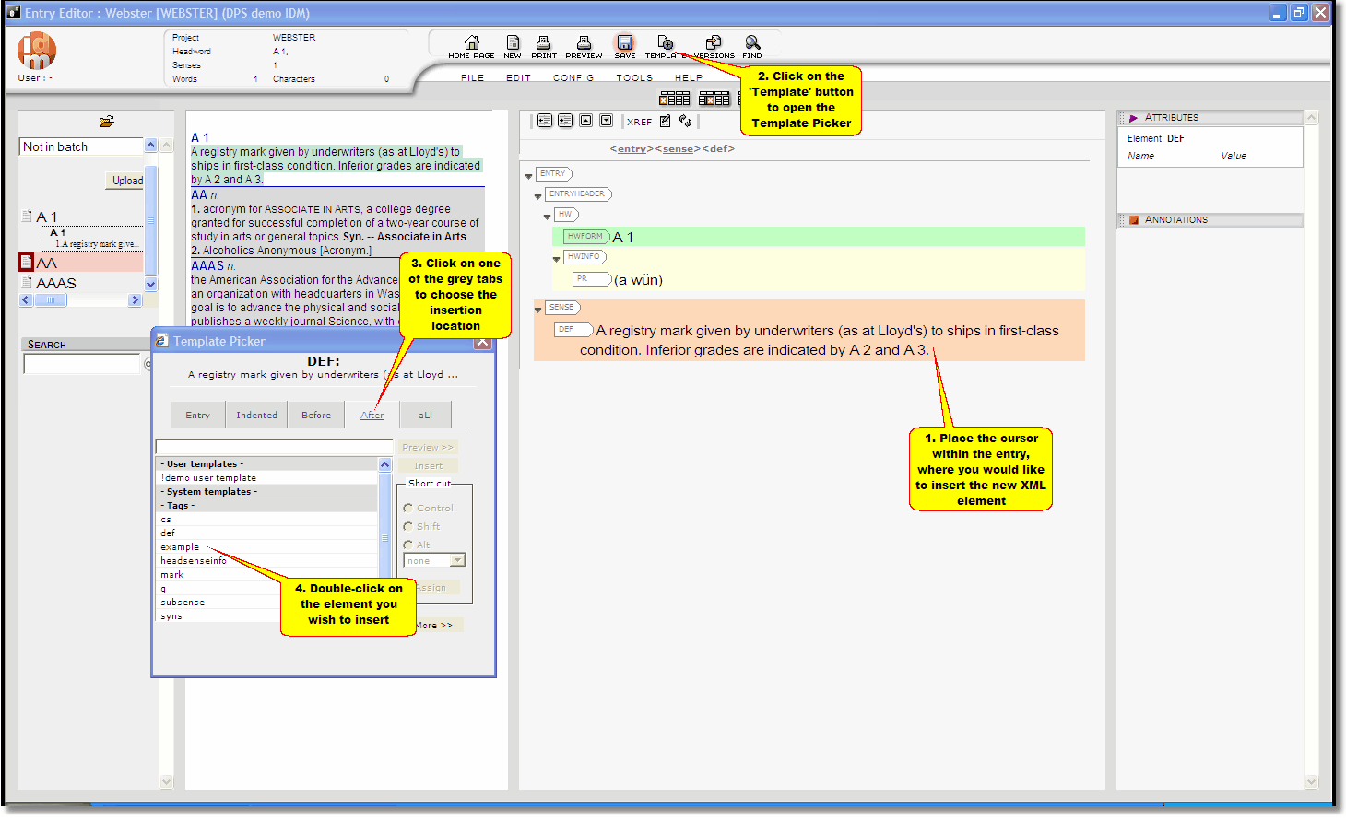Open the EDIT menu
The height and width of the screenshot is (820, 1346).
point(519,78)
